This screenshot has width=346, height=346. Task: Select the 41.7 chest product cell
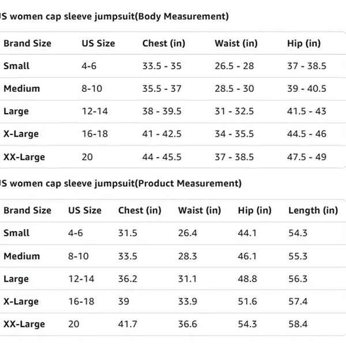point(129,324)
